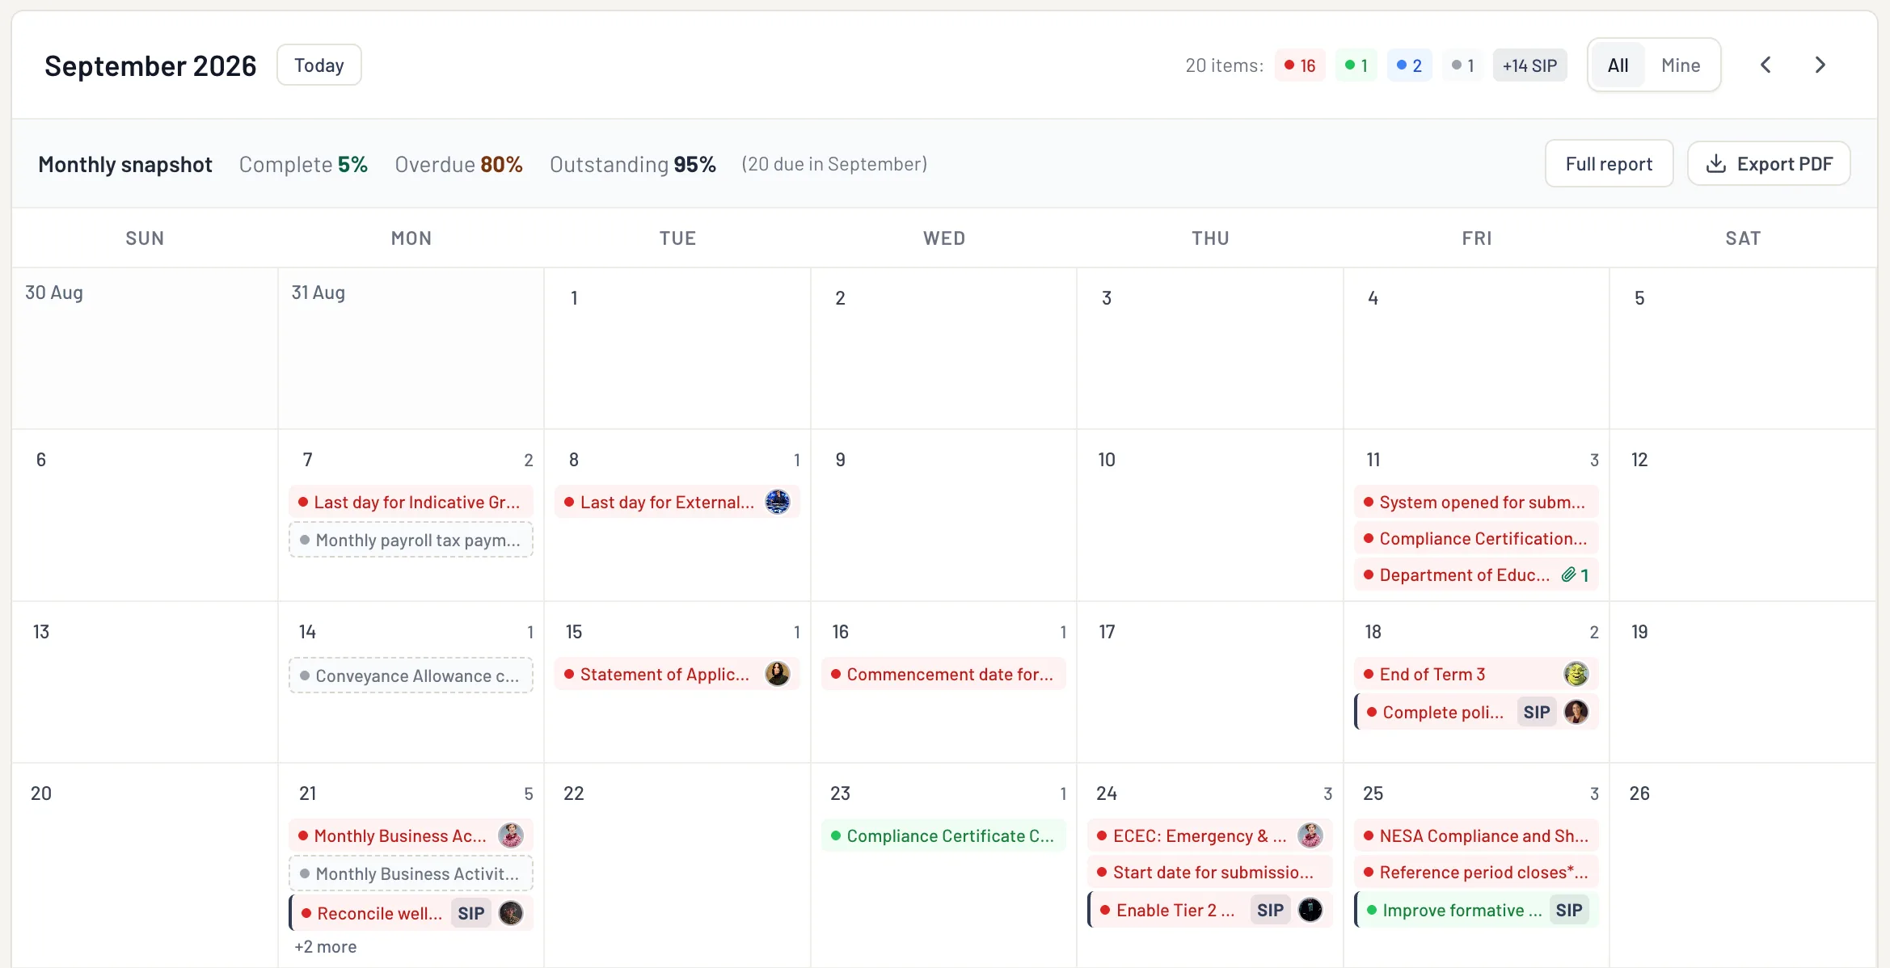
Task: Open Monthly payroll tax paym event
Action: [411, 540]
